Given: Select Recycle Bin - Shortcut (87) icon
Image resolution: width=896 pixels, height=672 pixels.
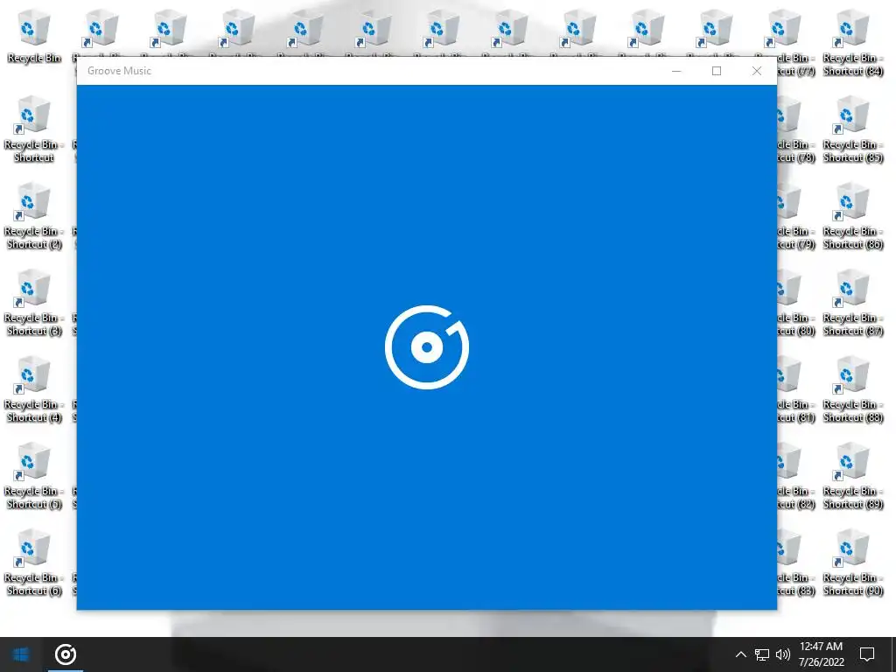Looking at the screenshot, I should point(852,304).
